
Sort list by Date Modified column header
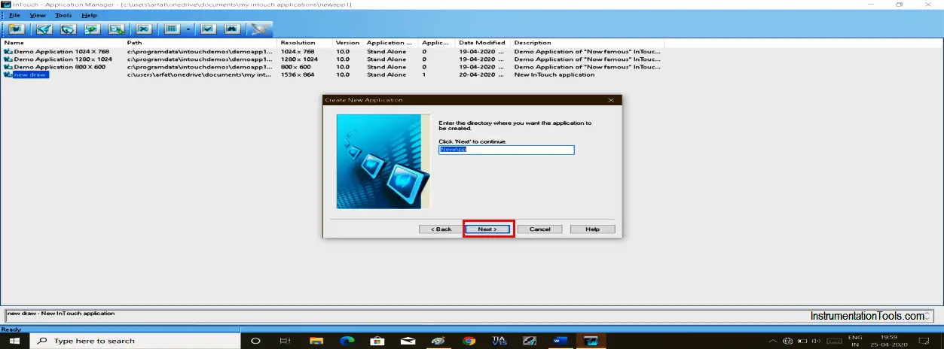pyautogui.click(x=483, y=43)
